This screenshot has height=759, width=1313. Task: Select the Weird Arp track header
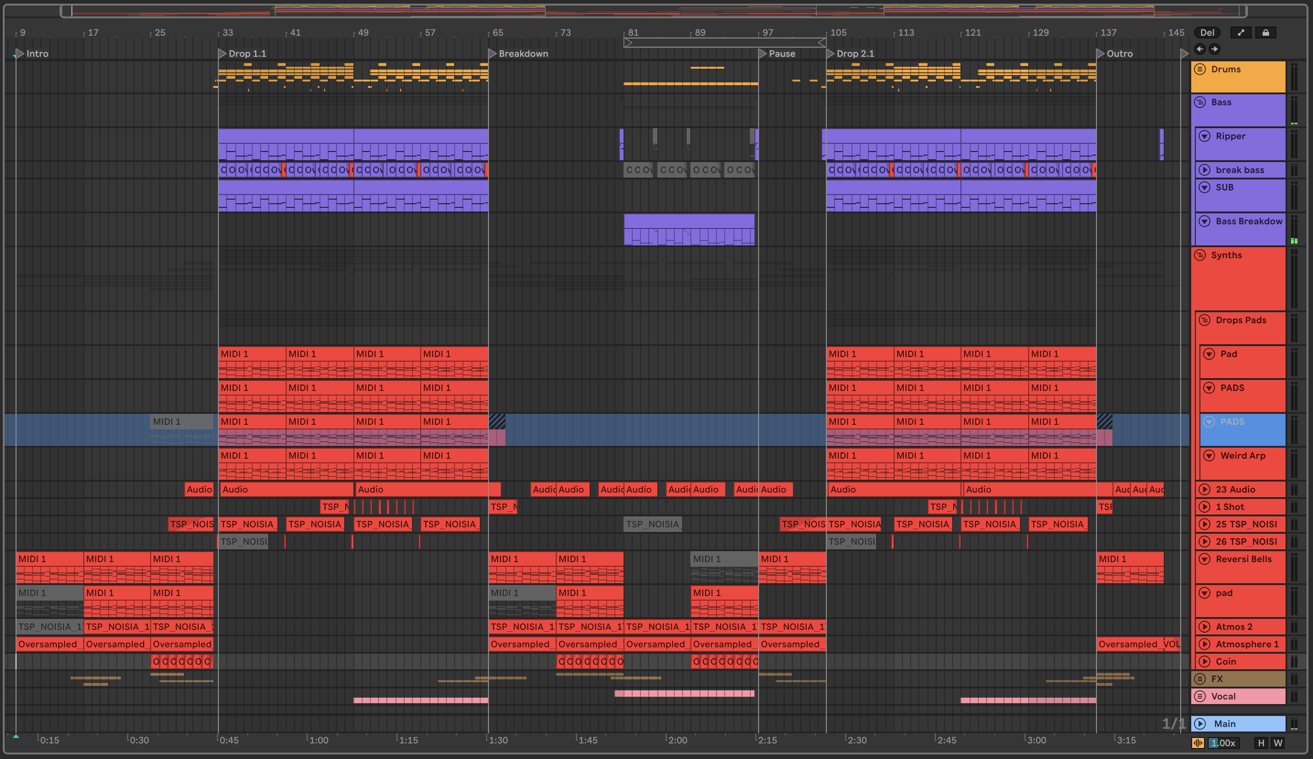[1242, 456]
